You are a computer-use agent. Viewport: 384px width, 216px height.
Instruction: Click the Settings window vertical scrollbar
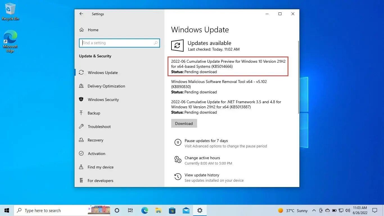coord(299,77)
